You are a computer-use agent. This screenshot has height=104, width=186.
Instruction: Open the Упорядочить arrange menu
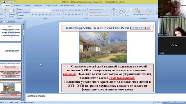pyautogui.click(x=137, y=12)
